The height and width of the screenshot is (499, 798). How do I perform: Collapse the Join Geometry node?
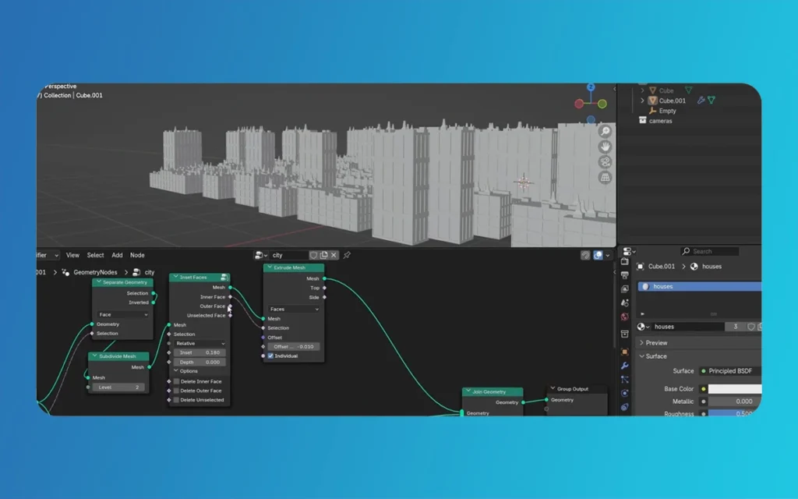468,391
